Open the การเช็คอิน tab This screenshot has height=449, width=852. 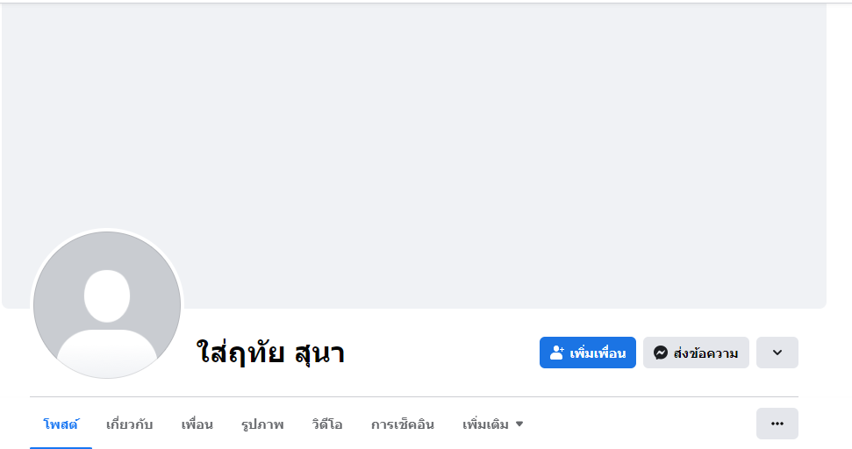pos(402,424)
